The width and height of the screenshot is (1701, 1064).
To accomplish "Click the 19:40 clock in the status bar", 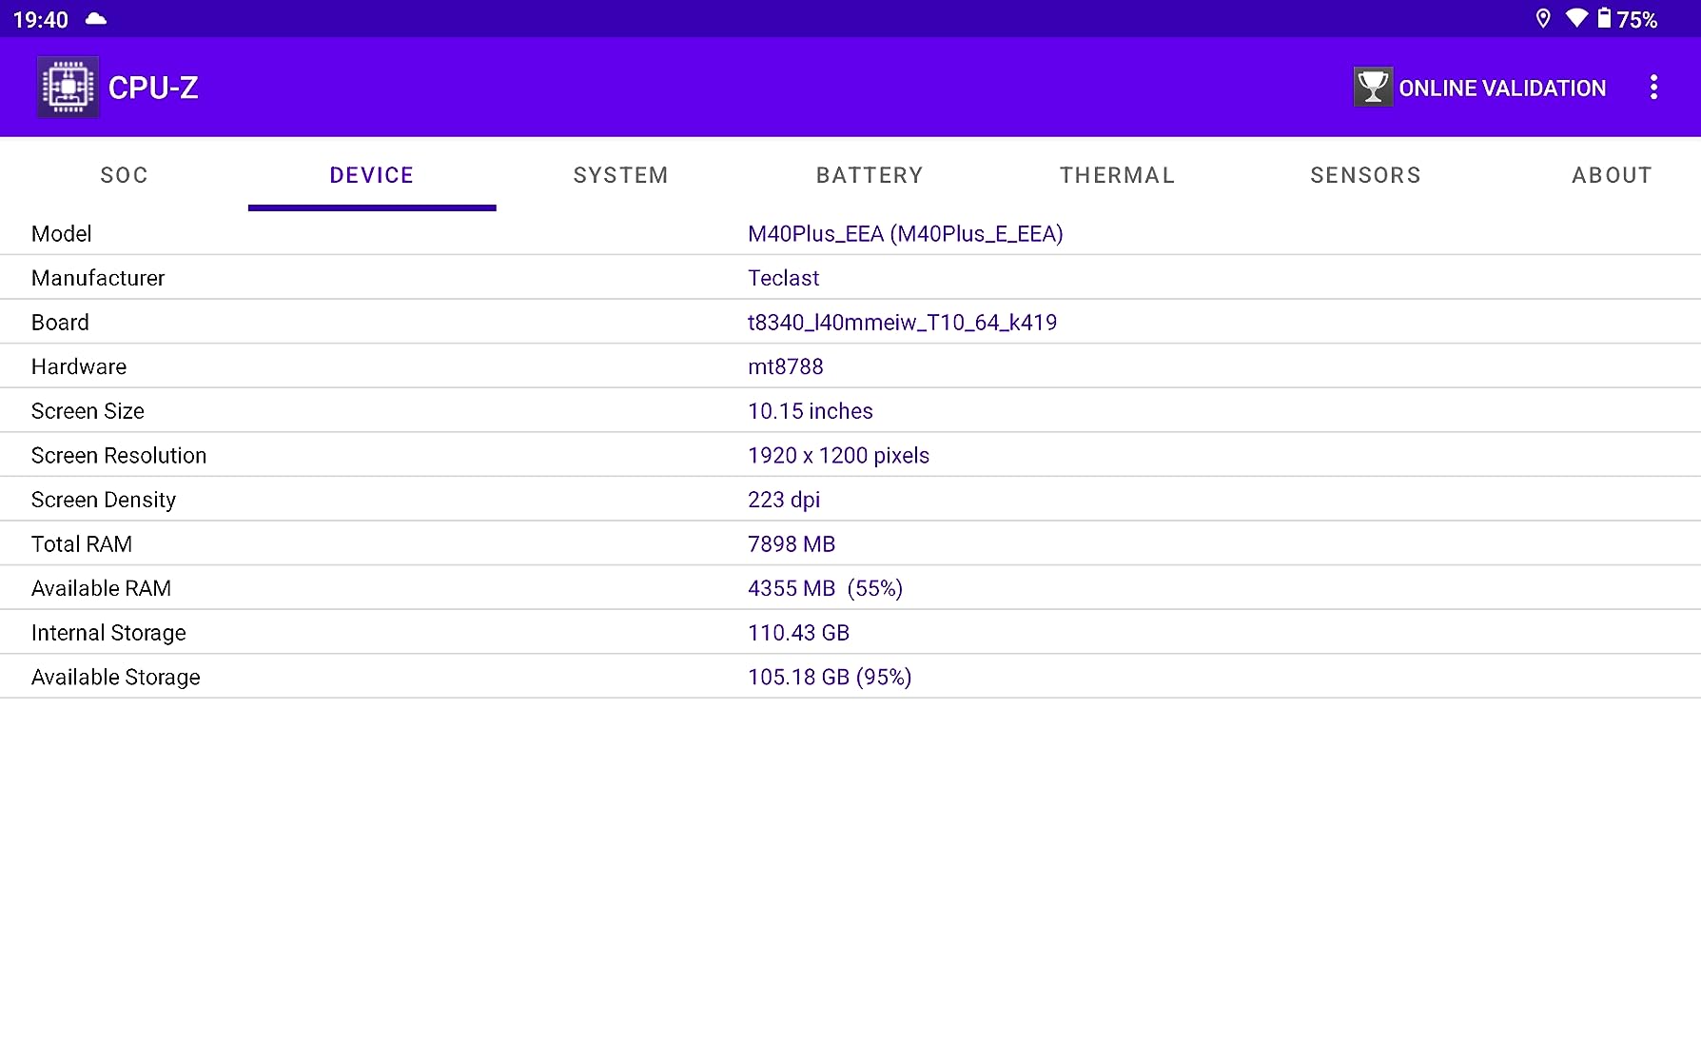I will point(39,17).
